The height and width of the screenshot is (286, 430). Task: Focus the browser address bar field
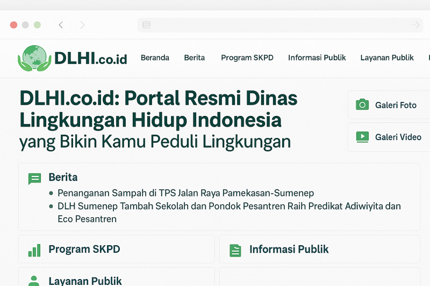pos(280,25)
